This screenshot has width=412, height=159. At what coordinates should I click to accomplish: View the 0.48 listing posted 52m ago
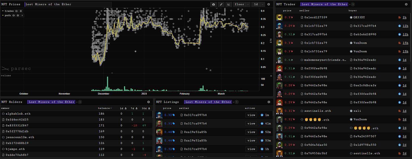click(251, 132)
